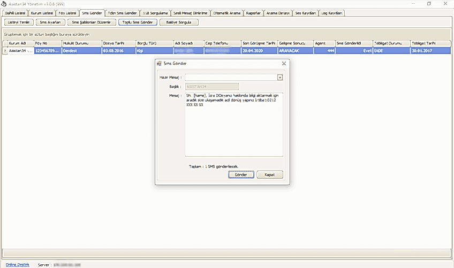The height and width of the screenshot is (268, 454).
Task: Select the Raporlar tab
Action: (254, 12)
